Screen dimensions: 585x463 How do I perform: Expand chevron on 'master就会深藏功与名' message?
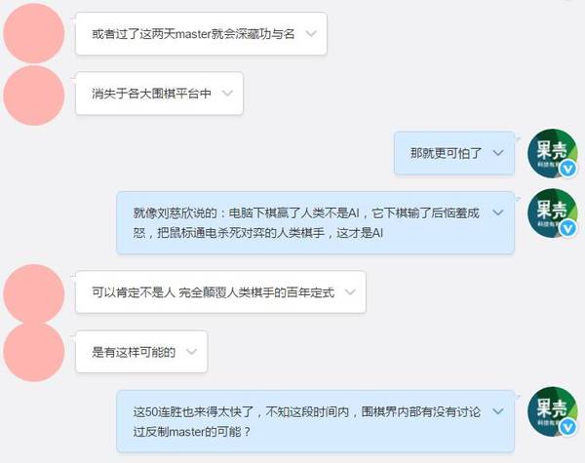[x=311, y=34]
